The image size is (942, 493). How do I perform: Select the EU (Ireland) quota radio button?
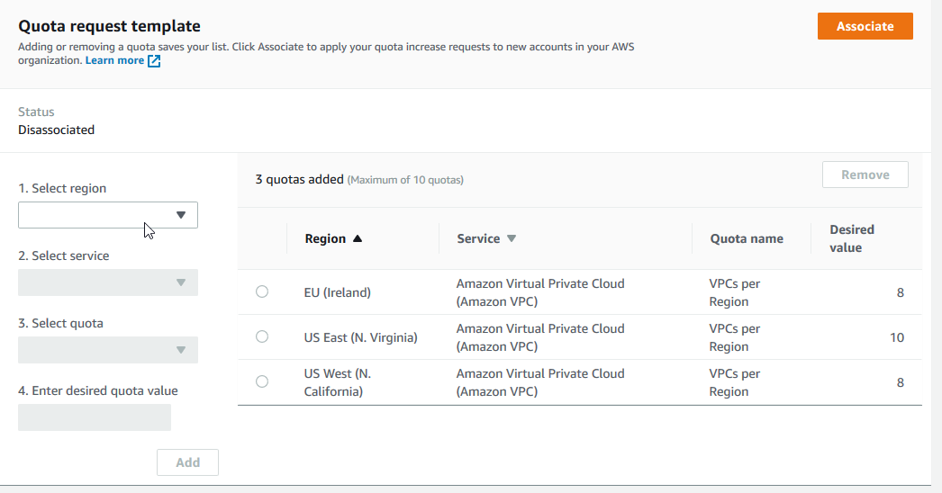(x=262, y=291)
